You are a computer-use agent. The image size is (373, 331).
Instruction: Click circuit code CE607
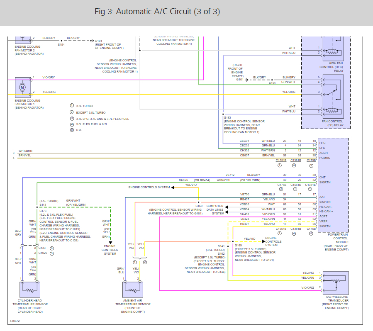[244, 155]
